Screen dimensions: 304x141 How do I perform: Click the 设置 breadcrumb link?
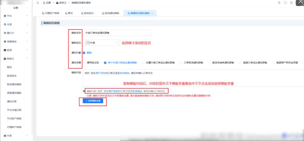point(48,3)
